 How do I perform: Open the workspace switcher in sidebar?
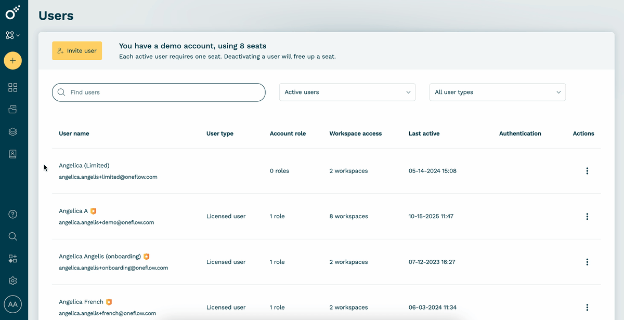[13, 35]
